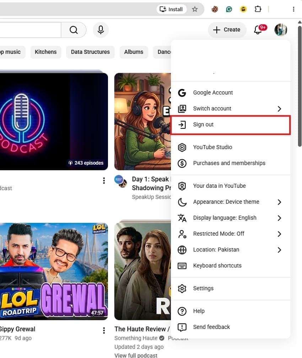Open Your data in YouTube

(x=231, y=186)
